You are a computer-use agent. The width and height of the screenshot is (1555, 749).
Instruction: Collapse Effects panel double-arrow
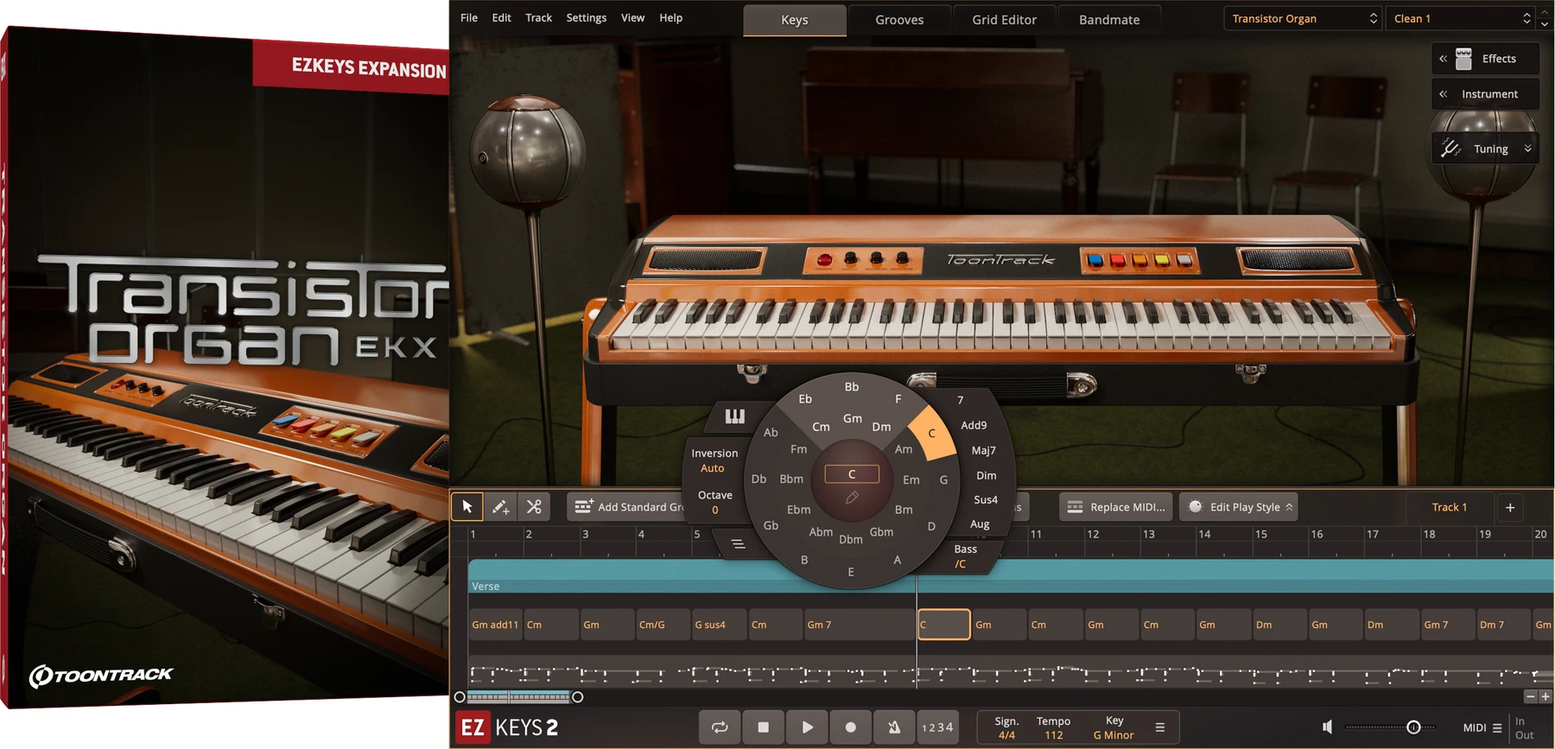pos(1443,59)
